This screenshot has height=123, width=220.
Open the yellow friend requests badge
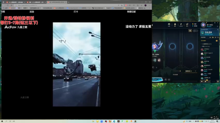[x=217, y=41]
